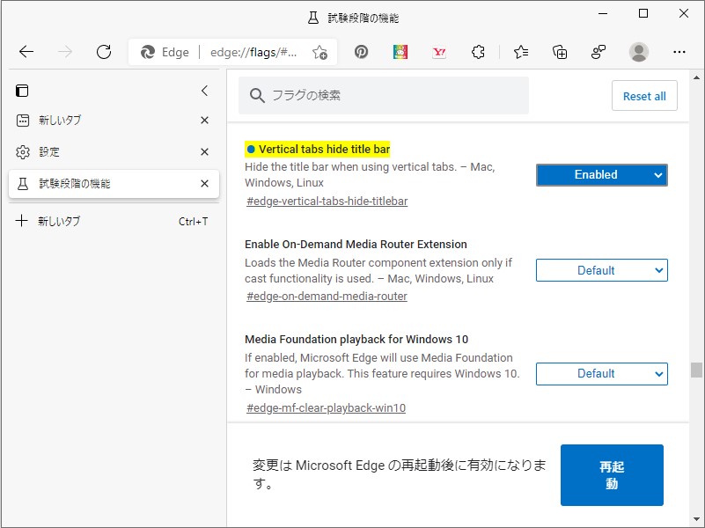Image resolution: width=705 pixels, height=528 pixels.
Task: Open the Enabled dropdown for Vertical tabs hide title bar
Action: tap(602, 175)
